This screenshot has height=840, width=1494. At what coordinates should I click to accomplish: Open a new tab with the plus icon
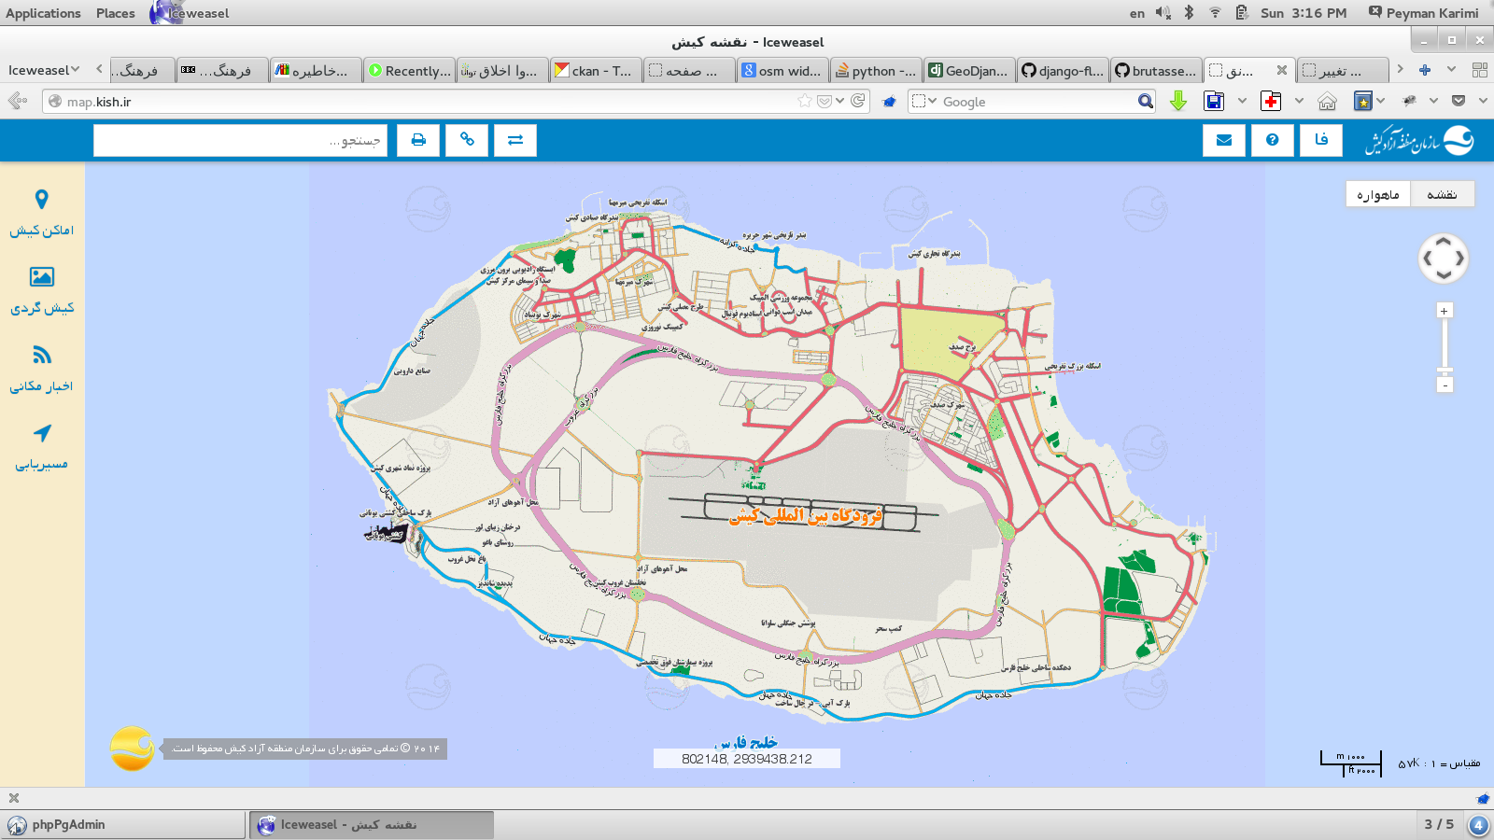click(1425, 70)
